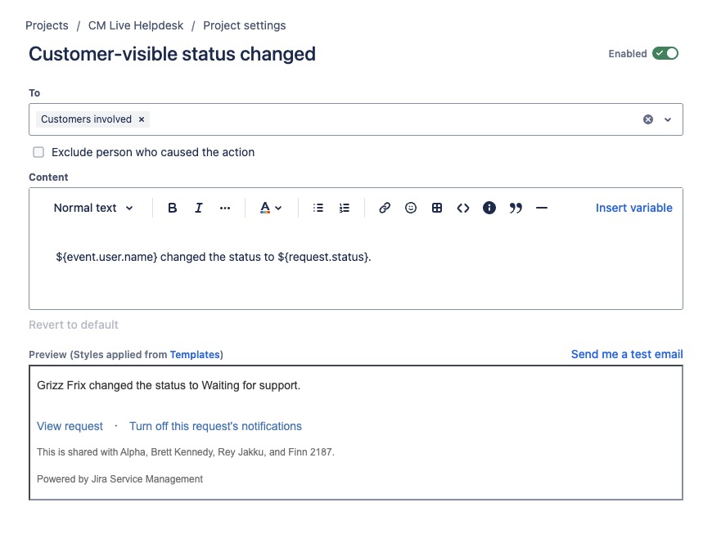The width and height of the screenshot is (712, 534).
Task: Insert a bullet list
Action: 318,208
